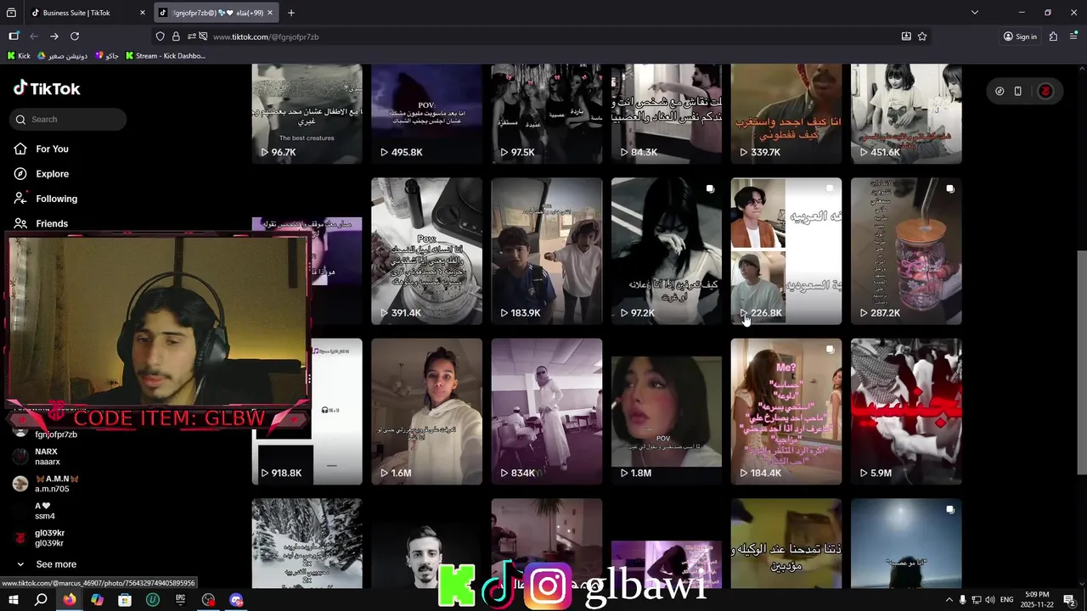
Task: Open the Kick bookmark
Action: (x=18, y=56)
